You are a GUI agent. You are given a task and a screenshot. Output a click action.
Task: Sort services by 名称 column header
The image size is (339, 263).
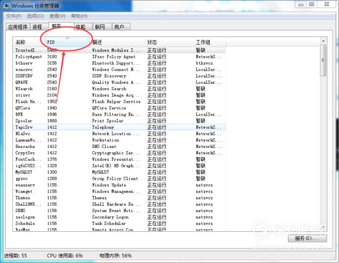[x=29, y=42]
